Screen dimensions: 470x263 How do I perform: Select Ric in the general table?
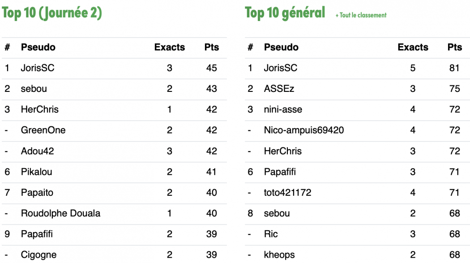271,234
